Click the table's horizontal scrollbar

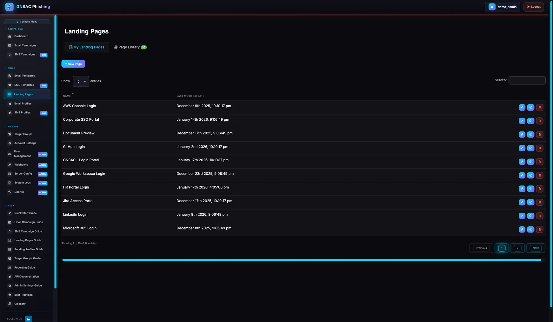(x=302, y=260)
